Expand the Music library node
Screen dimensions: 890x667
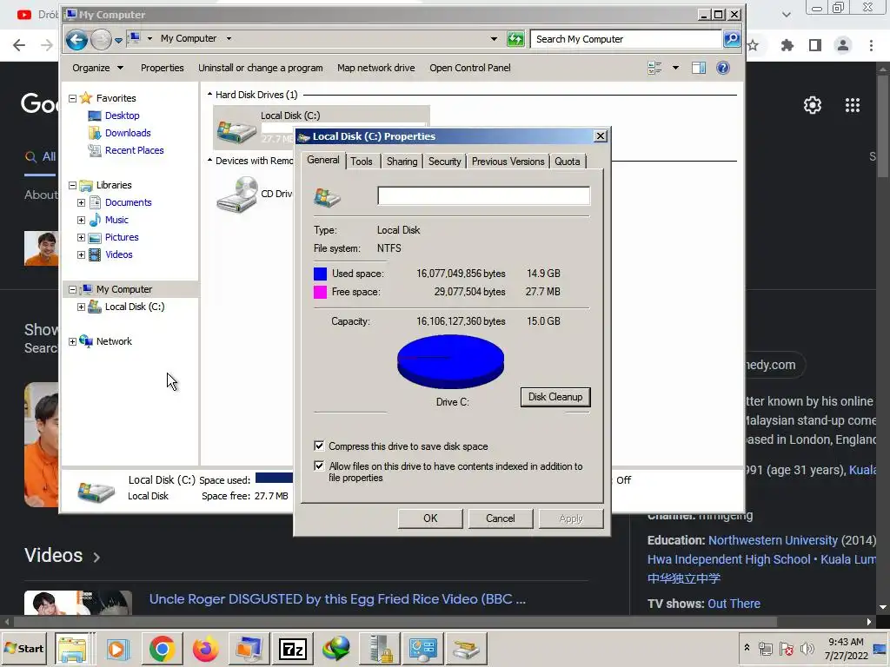pos(81,220)
